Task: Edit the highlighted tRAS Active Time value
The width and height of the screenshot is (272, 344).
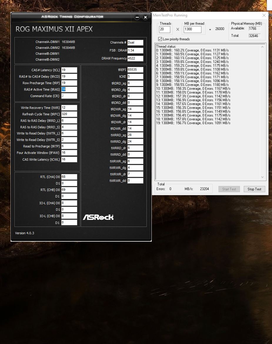Action: coord(69,89)
